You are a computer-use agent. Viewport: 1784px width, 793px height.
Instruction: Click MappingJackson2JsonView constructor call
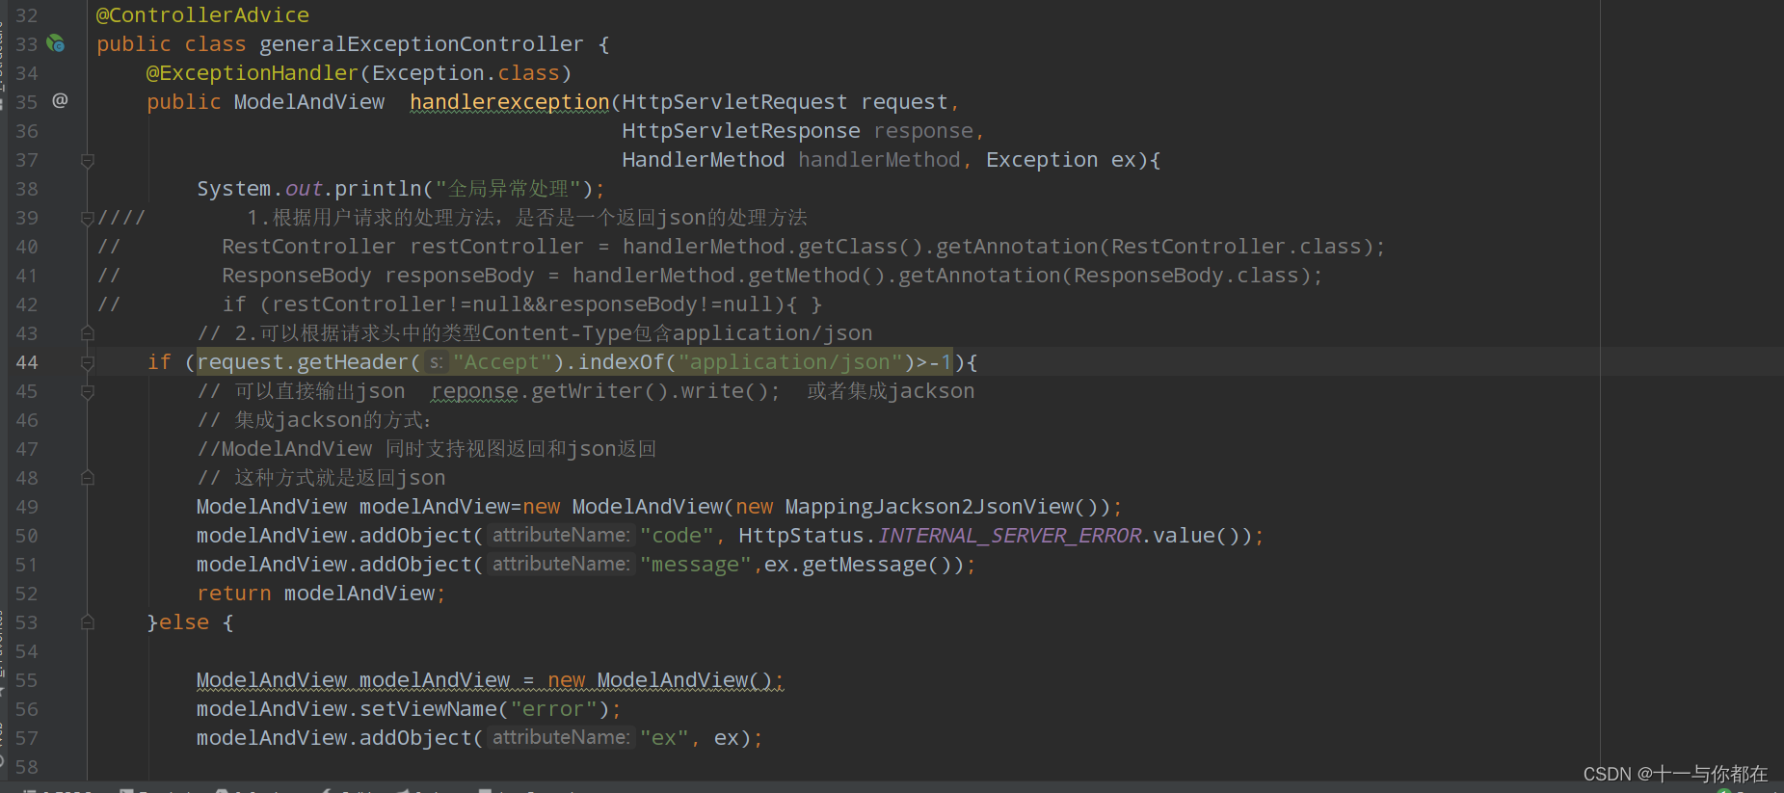(x=946, y=507)
